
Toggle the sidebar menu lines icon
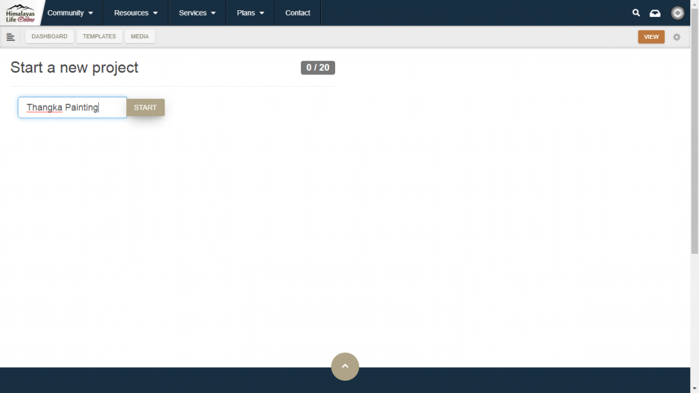tap(11, 37)
